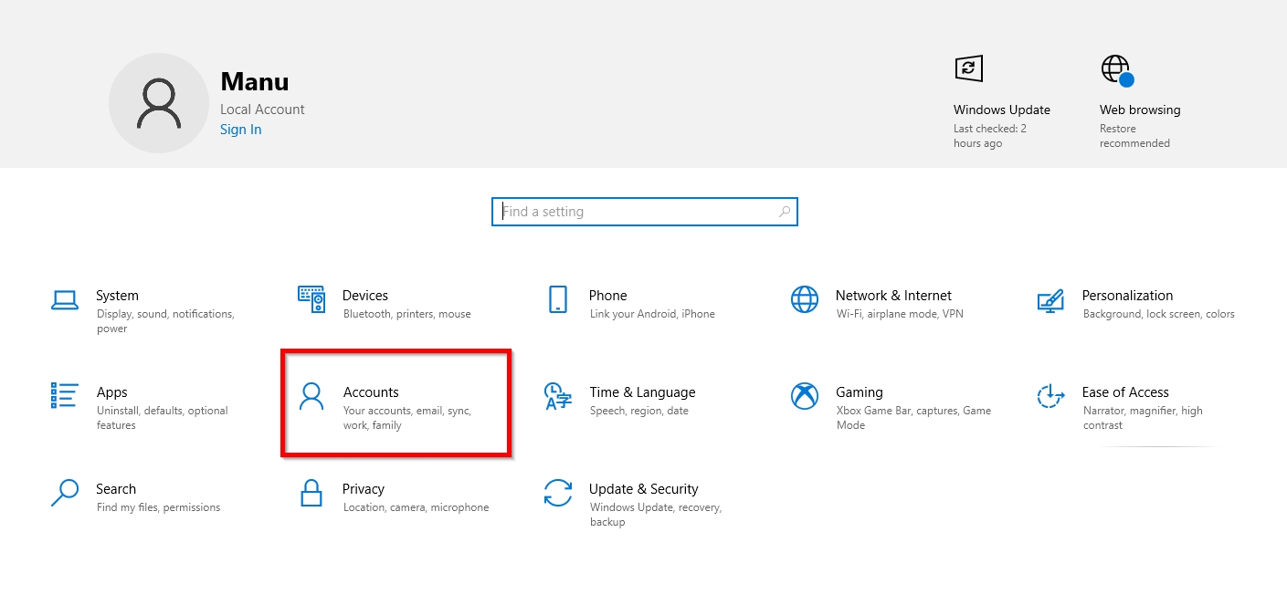1287x595 pixels.
Task: Click 'Link your Android, iPhone' description
Action: [652, 314]
